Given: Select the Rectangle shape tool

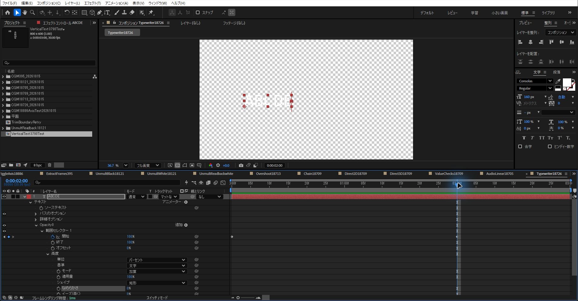Looking at the screenshot, I should 84,12.
